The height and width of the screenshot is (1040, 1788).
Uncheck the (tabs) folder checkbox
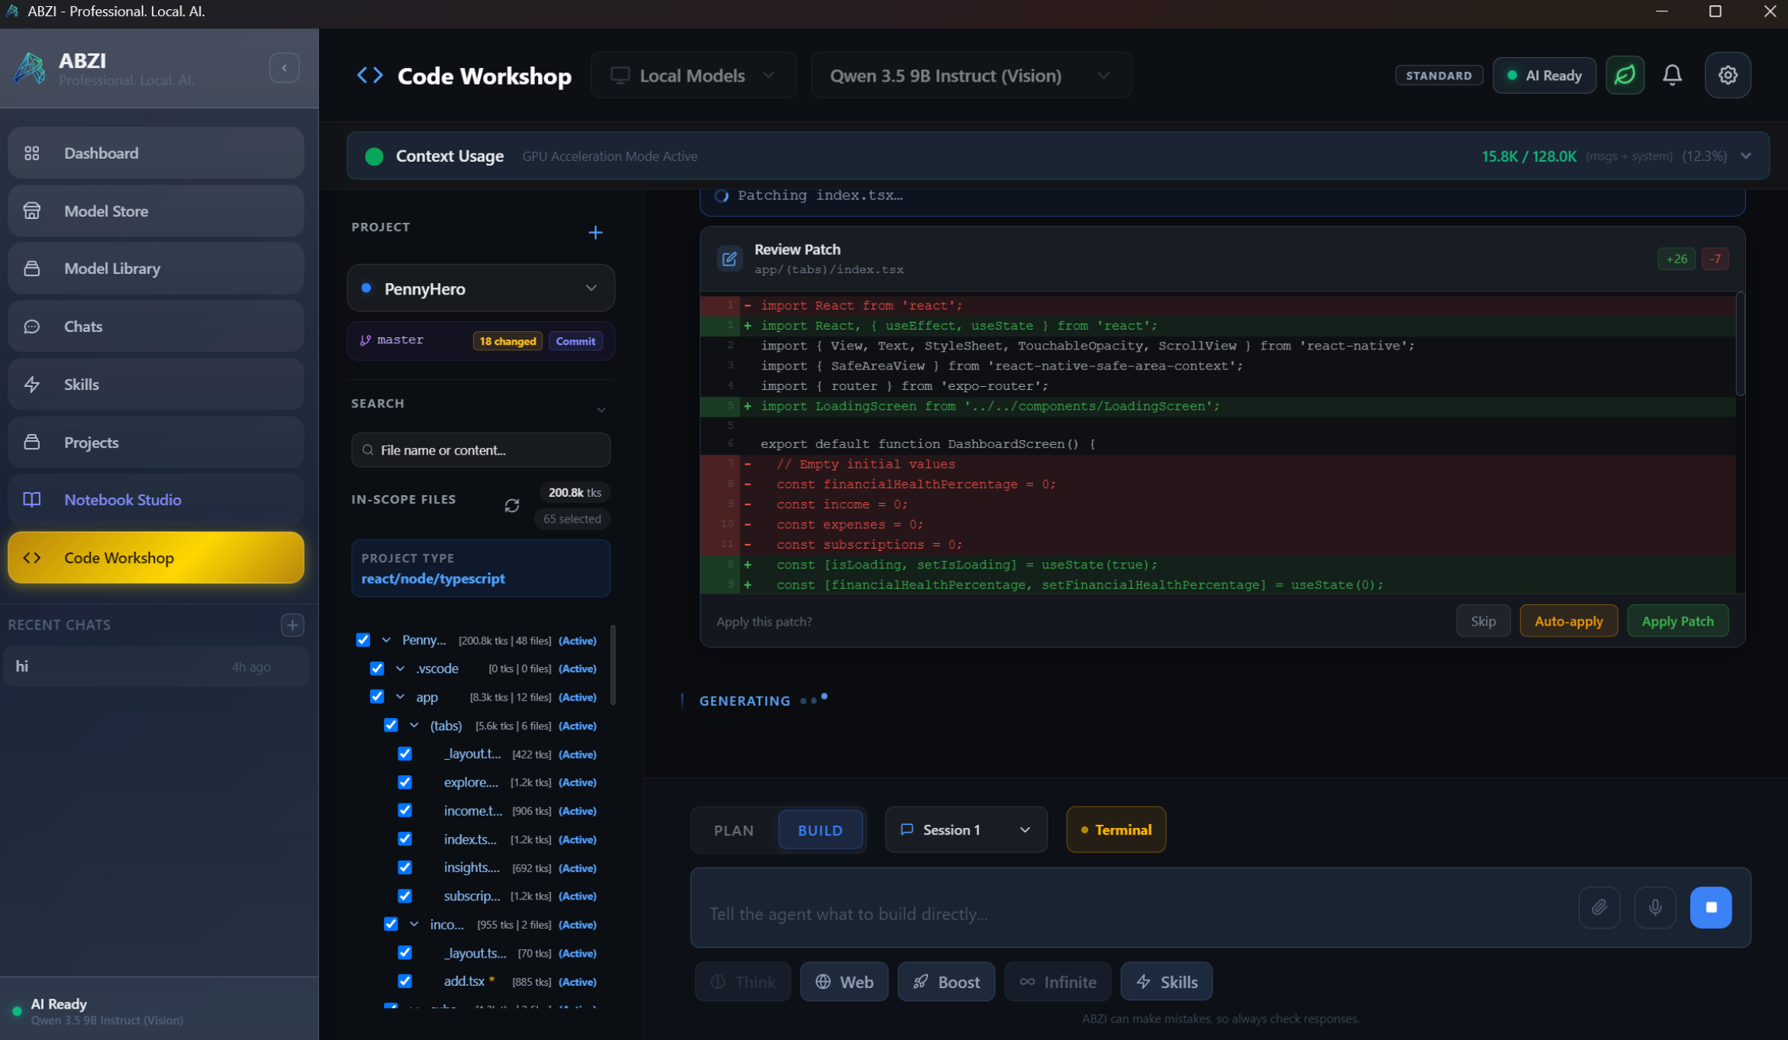391,726
